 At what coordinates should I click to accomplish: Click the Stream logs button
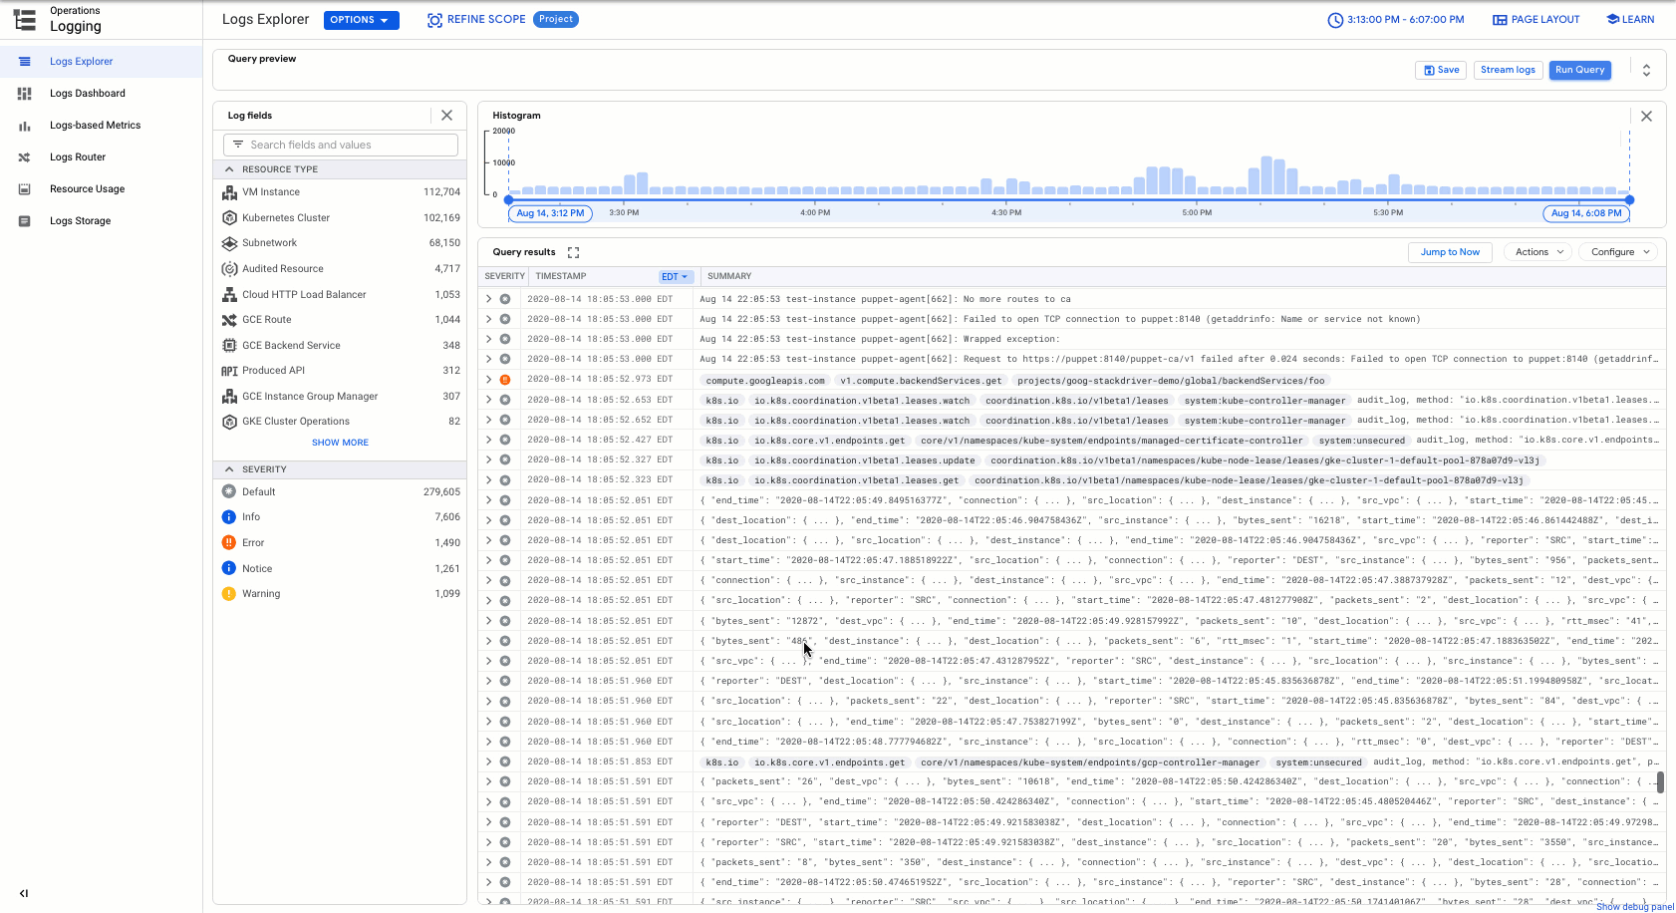click(x=1508, y=70)
